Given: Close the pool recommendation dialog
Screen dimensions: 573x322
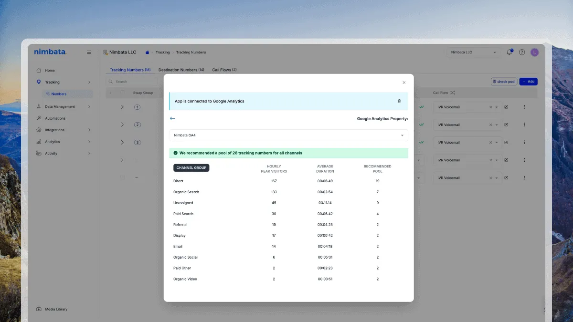Looking at the screenshot, I should click(x=404, y=83).
